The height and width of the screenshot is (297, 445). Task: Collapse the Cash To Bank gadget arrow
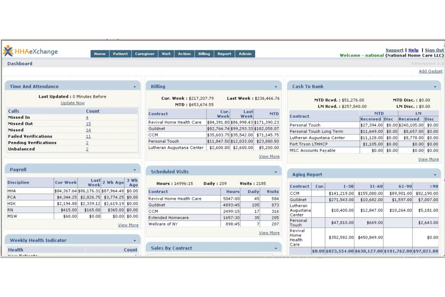point(435,87)
